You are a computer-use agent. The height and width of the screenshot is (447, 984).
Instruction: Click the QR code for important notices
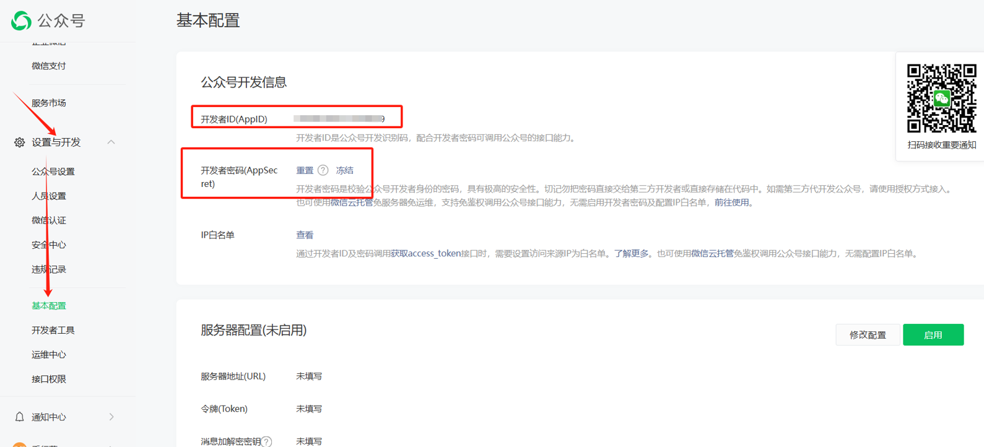point(941,98)
